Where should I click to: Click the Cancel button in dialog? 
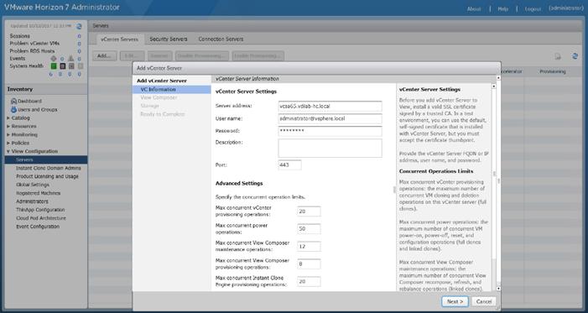pos(484,301)
